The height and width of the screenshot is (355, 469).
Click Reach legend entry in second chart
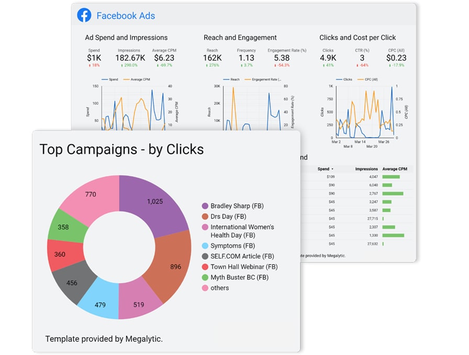pos(231,79)
